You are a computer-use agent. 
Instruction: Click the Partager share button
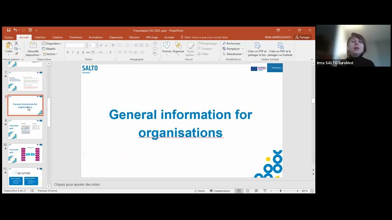point(303,37)
